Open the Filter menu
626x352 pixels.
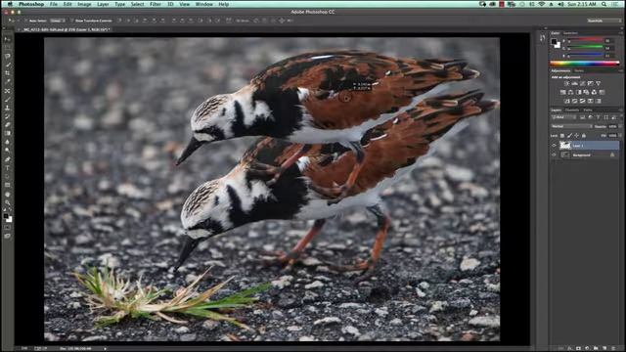click(x=156, y=4)
